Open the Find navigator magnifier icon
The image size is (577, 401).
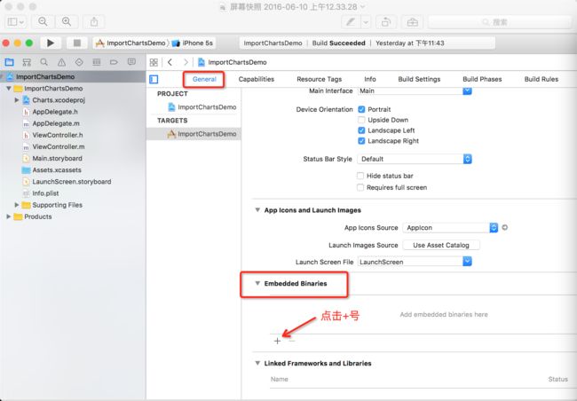(43, 62)
